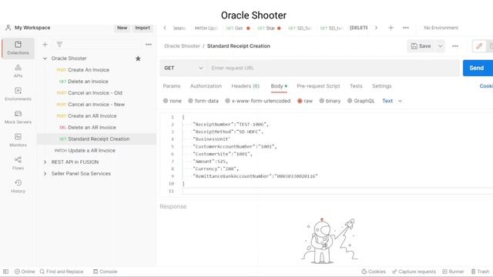Switch to the Pre-request Script tab
The height and width of the screenshot is (277, 493).
tap(318, 86)
